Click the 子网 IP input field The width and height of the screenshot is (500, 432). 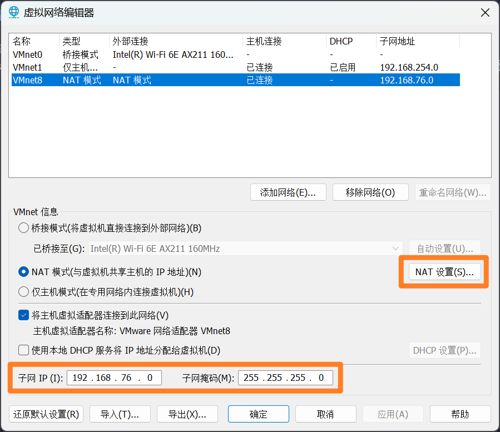[114, 378]
